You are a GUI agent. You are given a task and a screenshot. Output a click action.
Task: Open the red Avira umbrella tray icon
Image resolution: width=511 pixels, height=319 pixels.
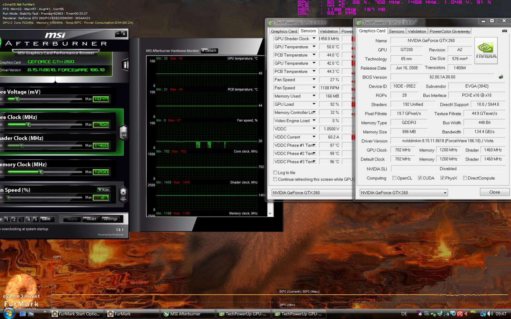pyautogui.click(x=460, y=314)
